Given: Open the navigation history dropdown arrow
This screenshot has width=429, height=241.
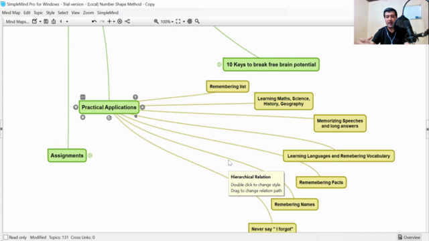Looking at the screenshot, I should 67,21.
